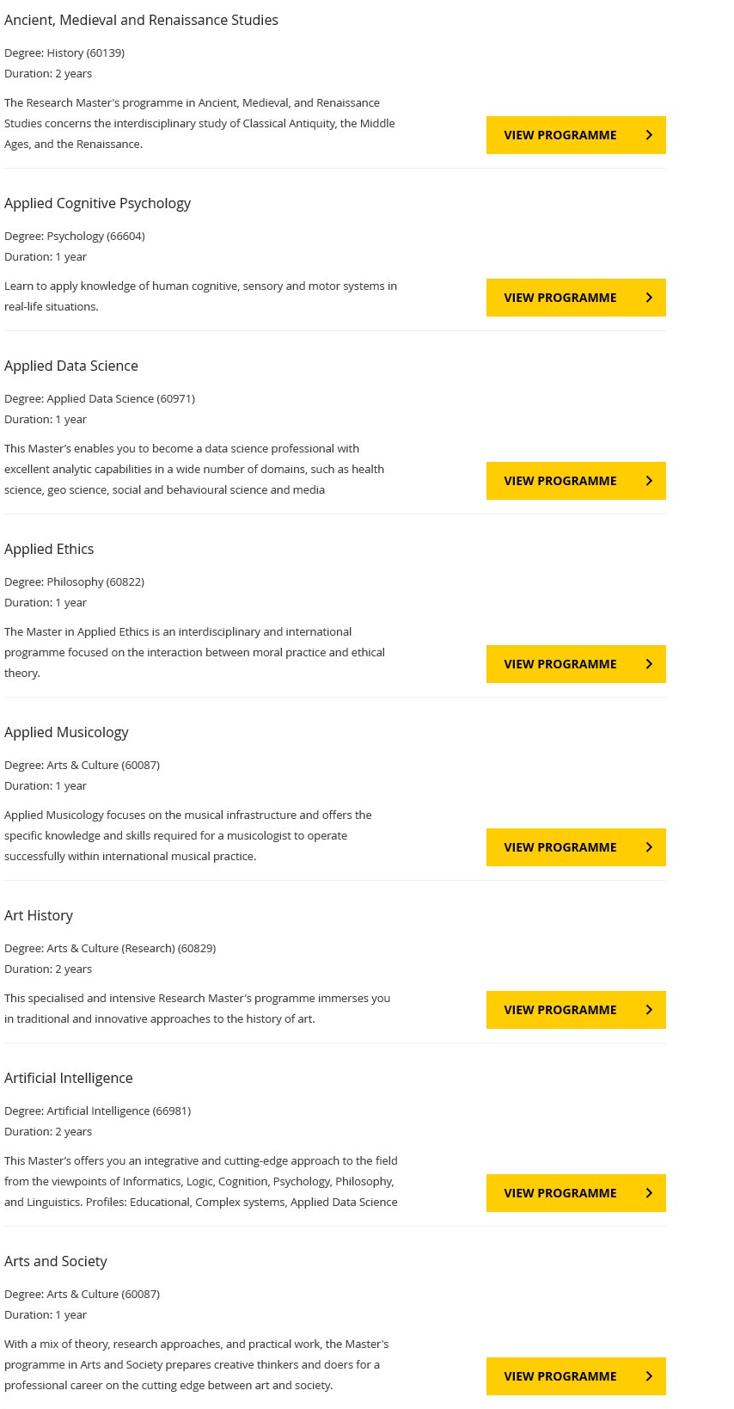Click chevron arrow on Ancient, Medieval programme button

[649, 135]
